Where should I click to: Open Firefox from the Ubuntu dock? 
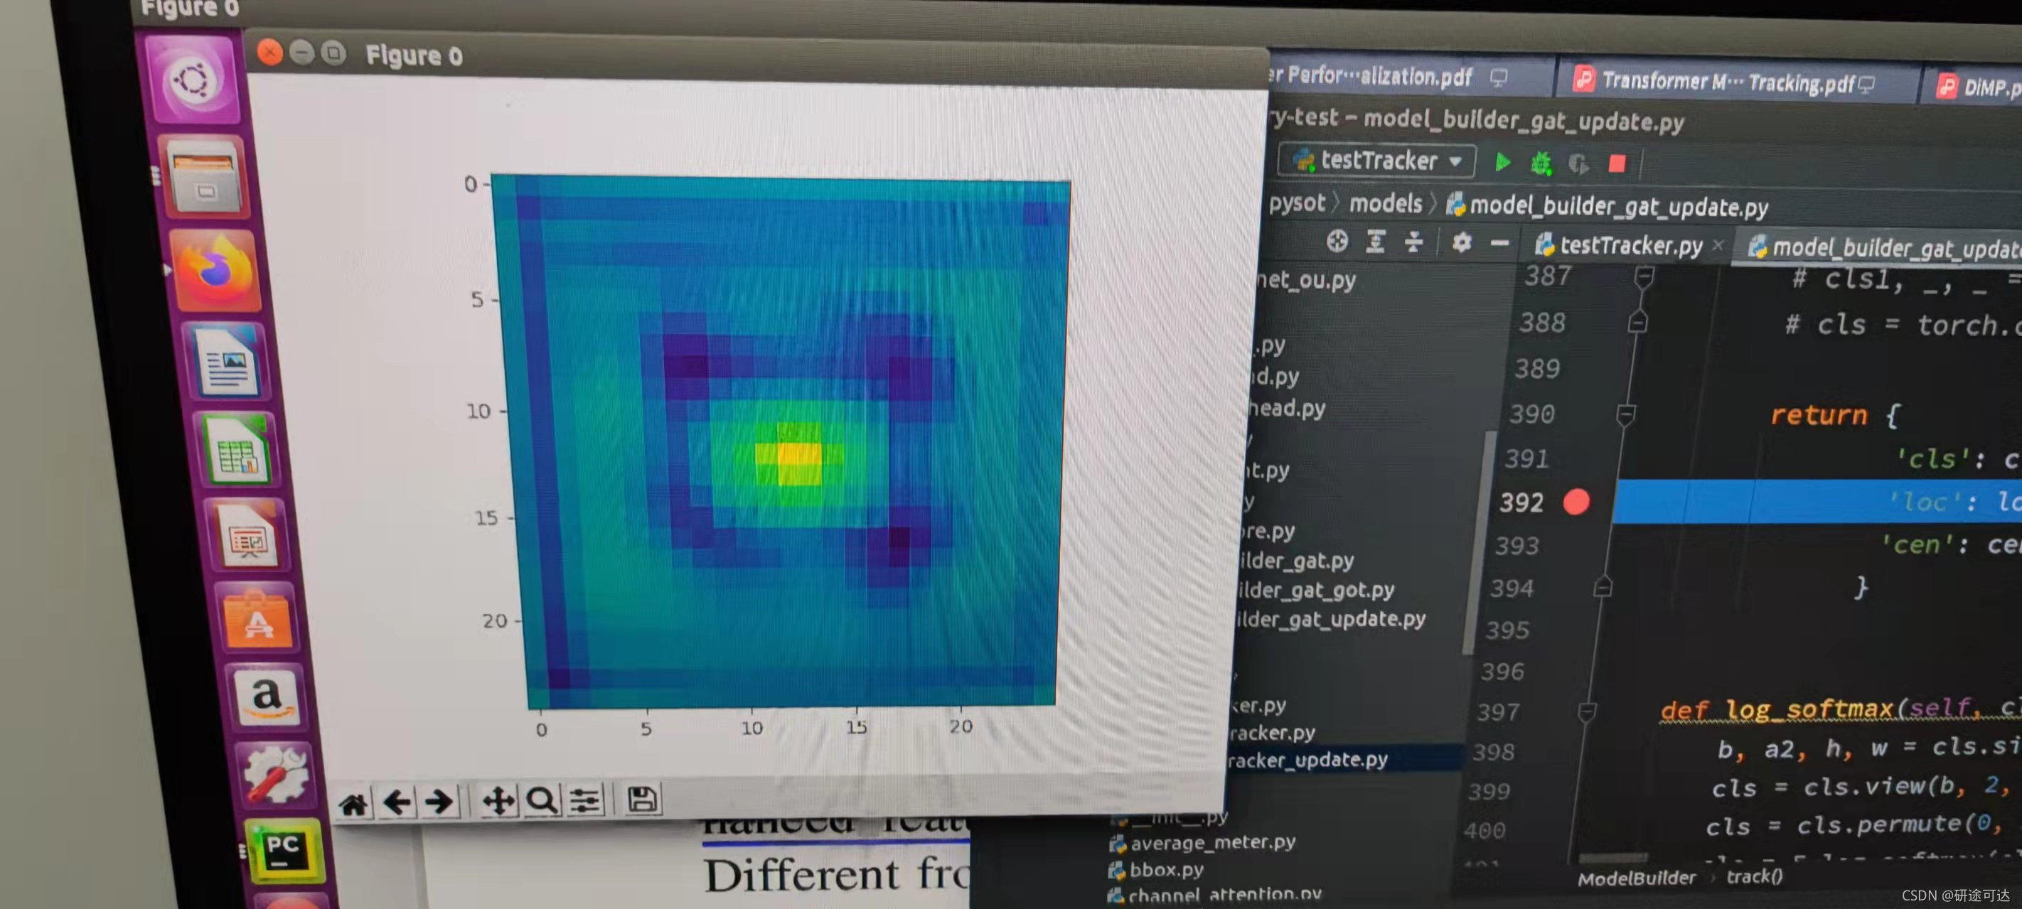[215, 271]
